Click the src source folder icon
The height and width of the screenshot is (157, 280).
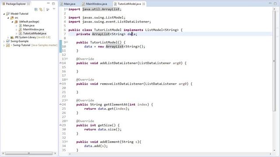point(12,18)
